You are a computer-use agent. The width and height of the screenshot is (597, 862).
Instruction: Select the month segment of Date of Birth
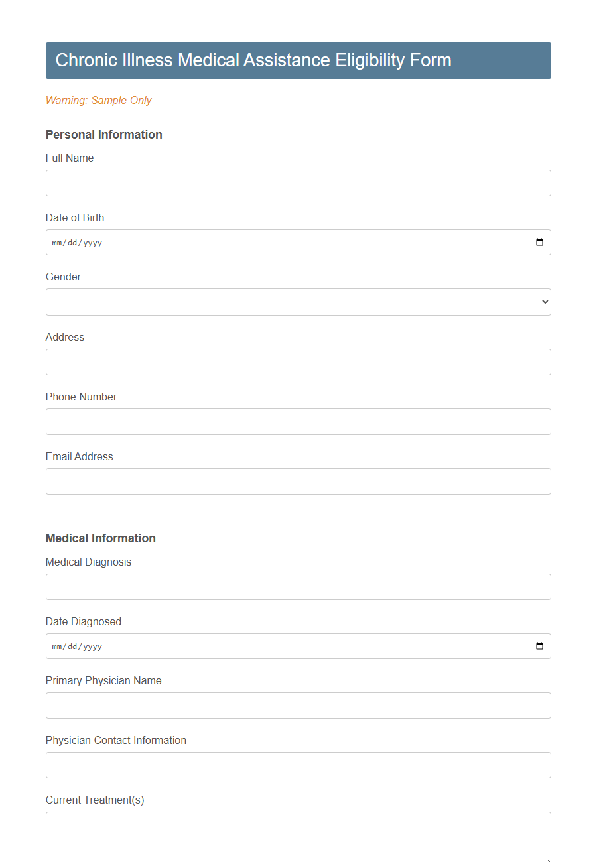[56, 242]
